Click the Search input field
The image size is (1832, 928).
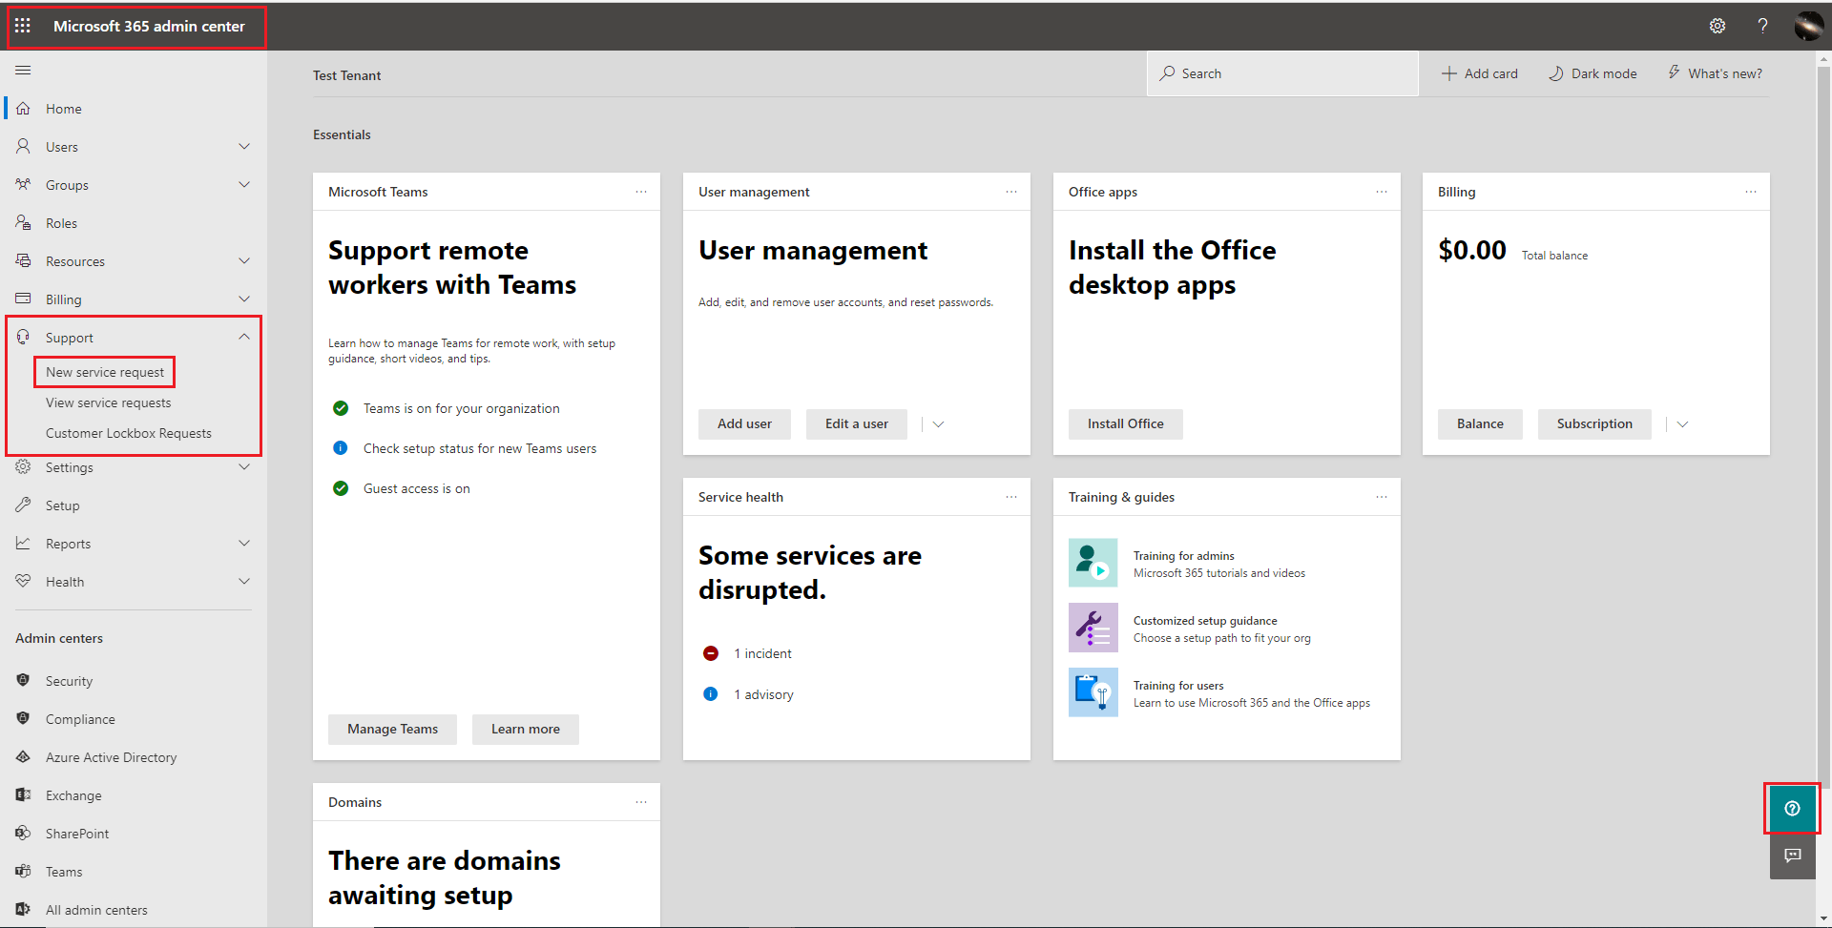pyautogui.click(x=1282, y=73)
